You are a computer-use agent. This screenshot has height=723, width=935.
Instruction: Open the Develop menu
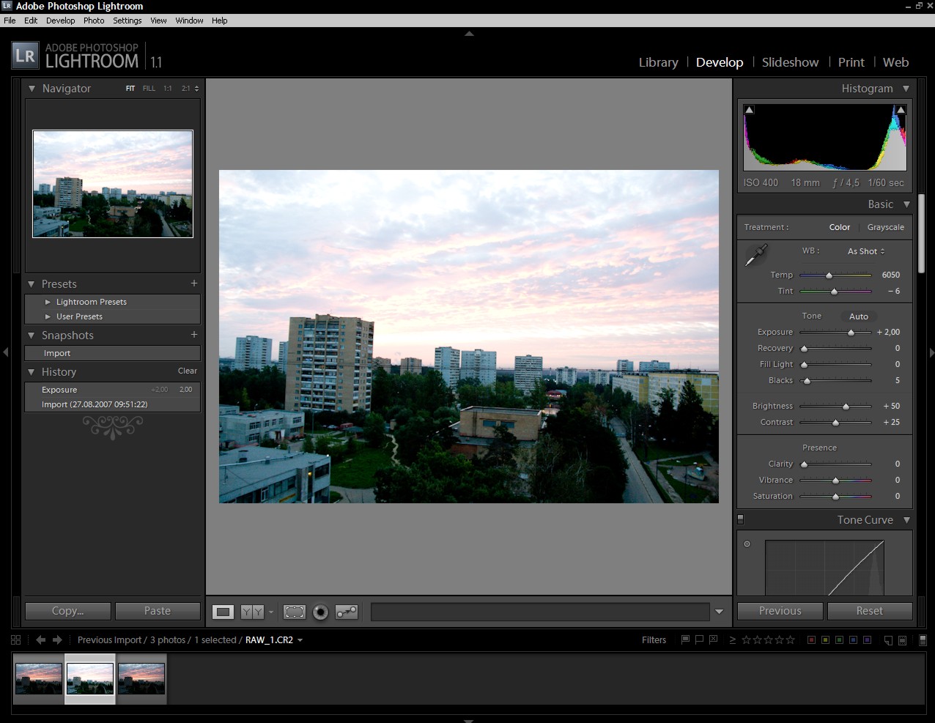[x=60, y=21]
